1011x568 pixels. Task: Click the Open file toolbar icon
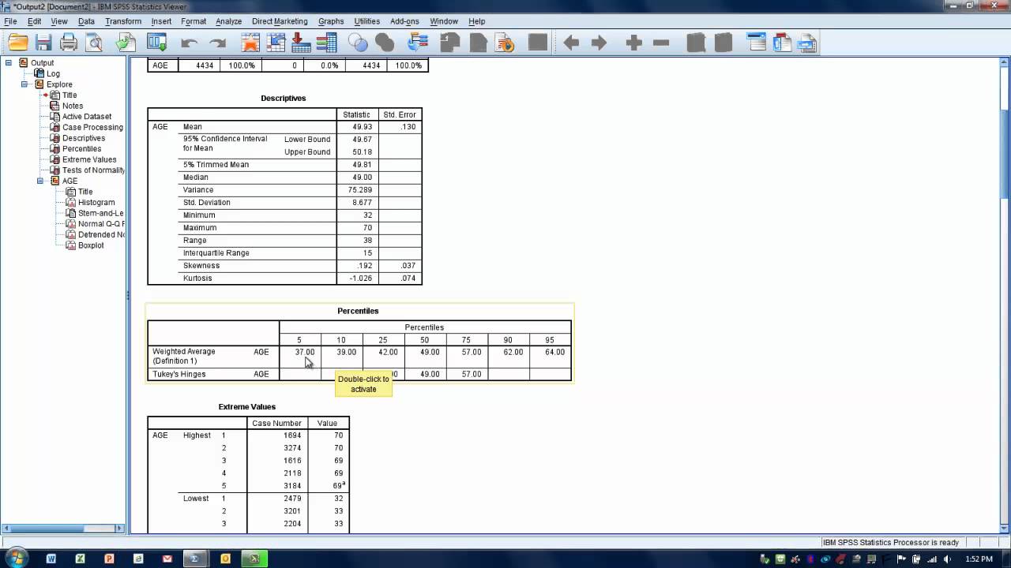pos(18,43)
